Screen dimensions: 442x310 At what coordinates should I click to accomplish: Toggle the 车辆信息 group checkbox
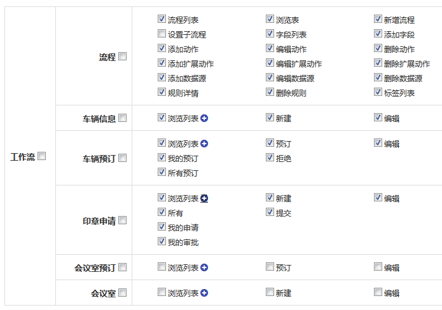pyautogui.click(x=123, y=118)
